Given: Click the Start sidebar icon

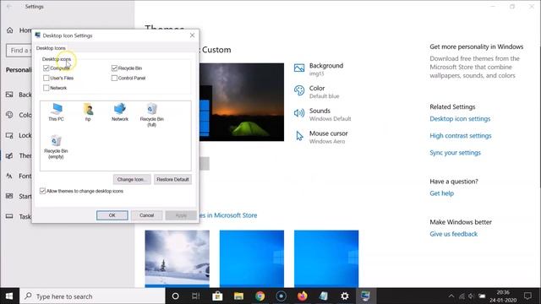Looking at the screenshot, I should click(x=9, y=196).
